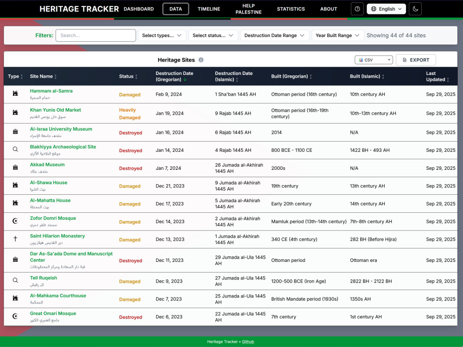Toggle Destruction Date (Gregorian) sort arrow
The height and width of the screenshot is (347, 463).
pos(185,80)
